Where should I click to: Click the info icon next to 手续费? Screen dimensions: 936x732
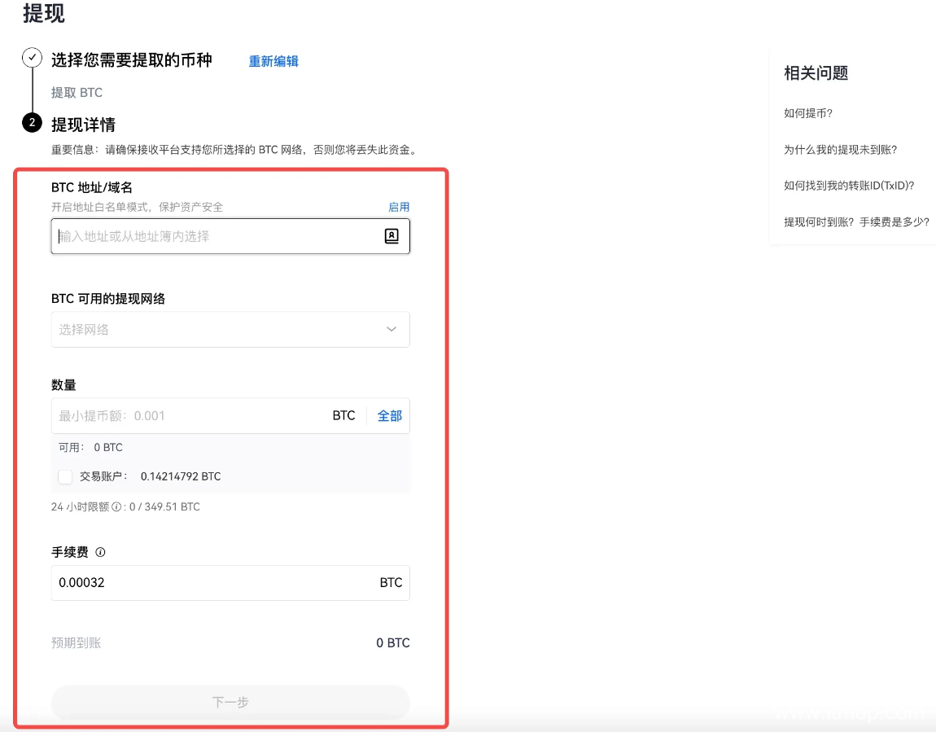coord(101,552)
